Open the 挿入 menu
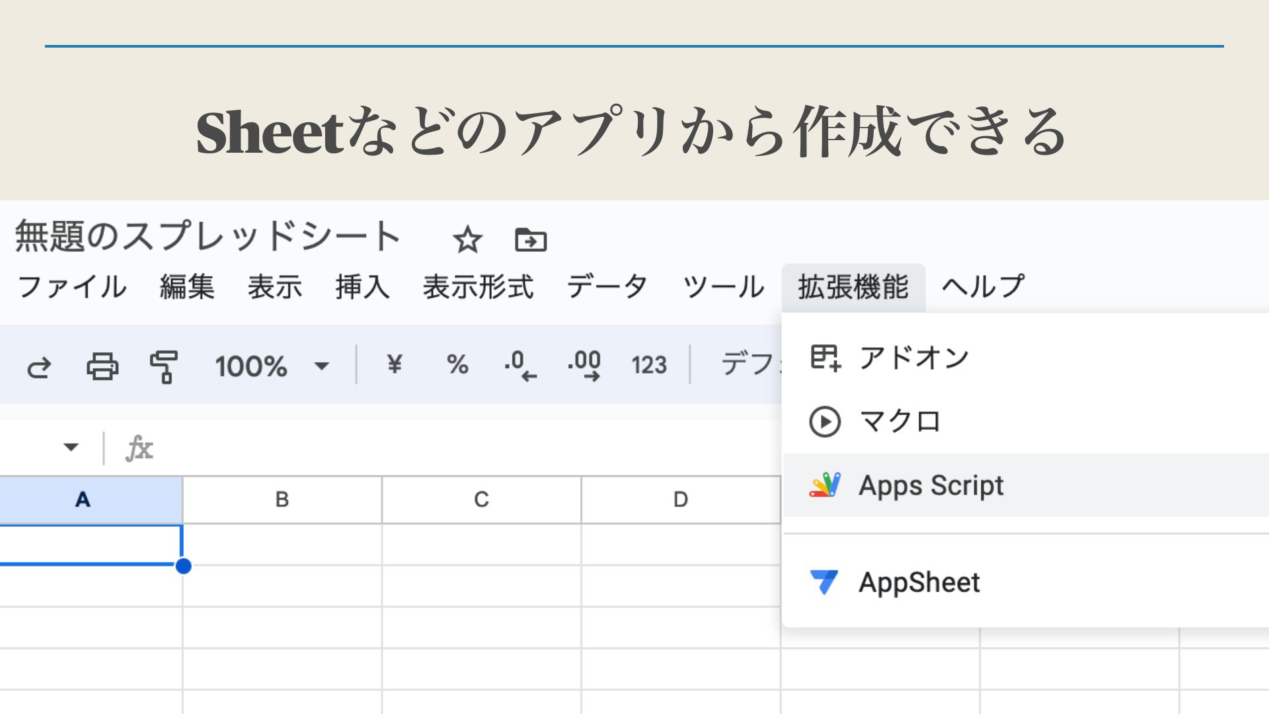The height and width of the screenshot is (714, 1269). (x=362, y=287)
